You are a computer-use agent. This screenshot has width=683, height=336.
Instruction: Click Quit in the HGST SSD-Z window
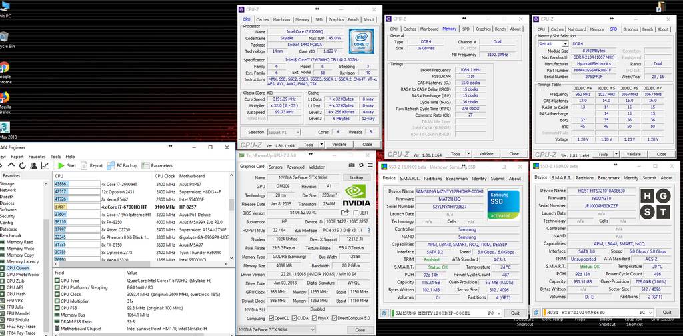point(666,313)
